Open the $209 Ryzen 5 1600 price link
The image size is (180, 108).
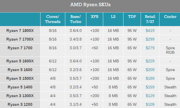point(150,70)
